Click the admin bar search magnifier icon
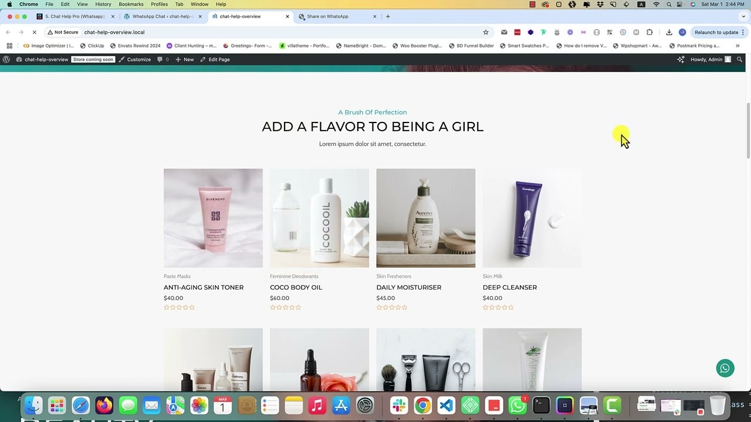The image size is (751, 422). coord(740,59)
